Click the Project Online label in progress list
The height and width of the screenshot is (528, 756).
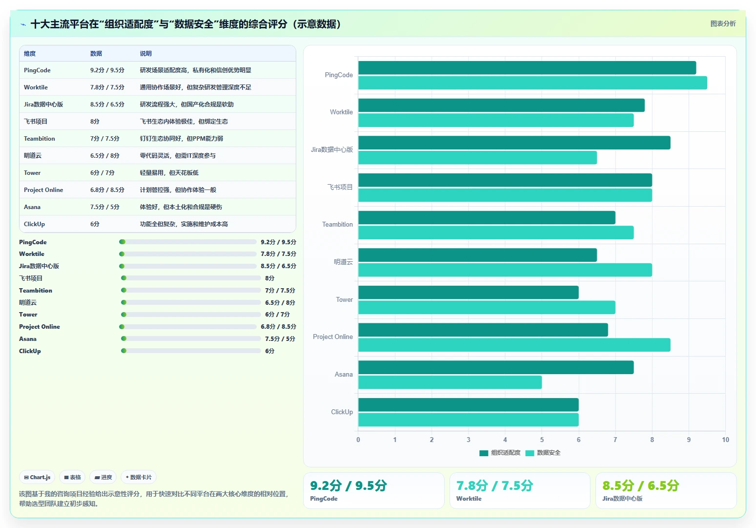[40, 327]
